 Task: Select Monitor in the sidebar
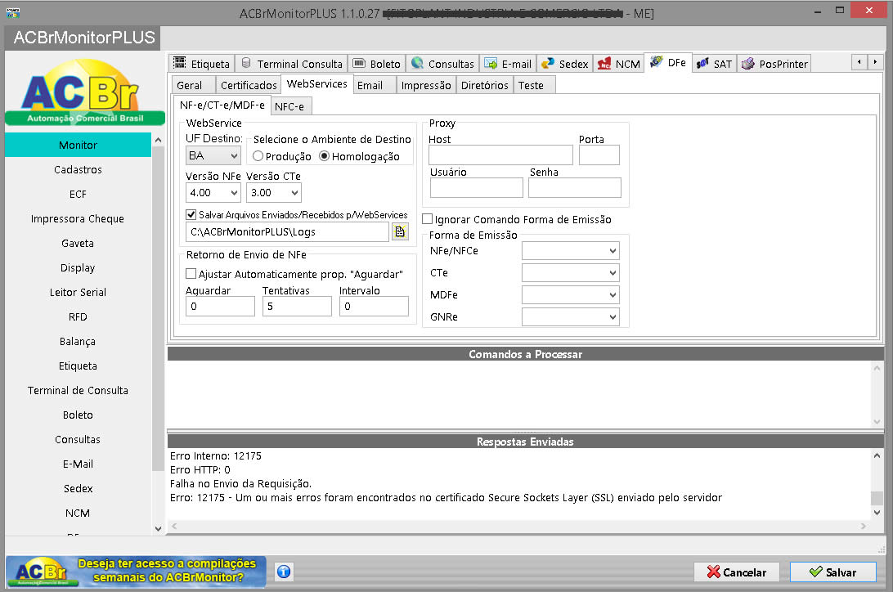click(x=78, y=146)
